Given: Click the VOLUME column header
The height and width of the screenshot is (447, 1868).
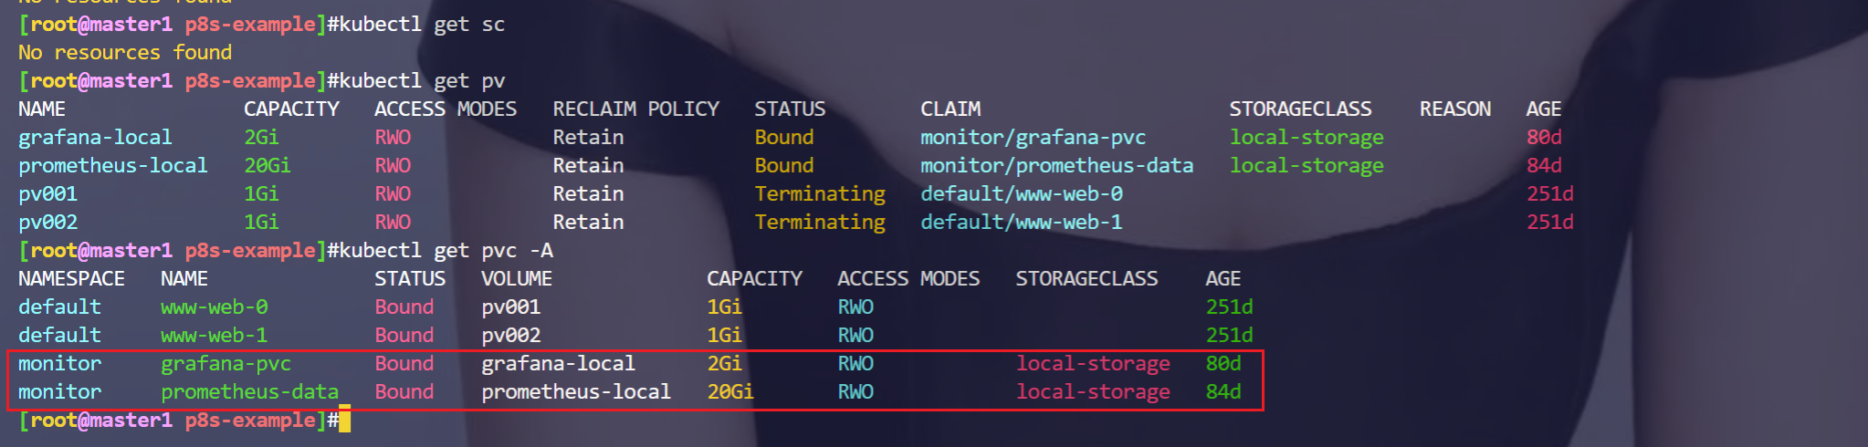Looking at the screenshot, I should pyautogui.click(x=517, y=278).
